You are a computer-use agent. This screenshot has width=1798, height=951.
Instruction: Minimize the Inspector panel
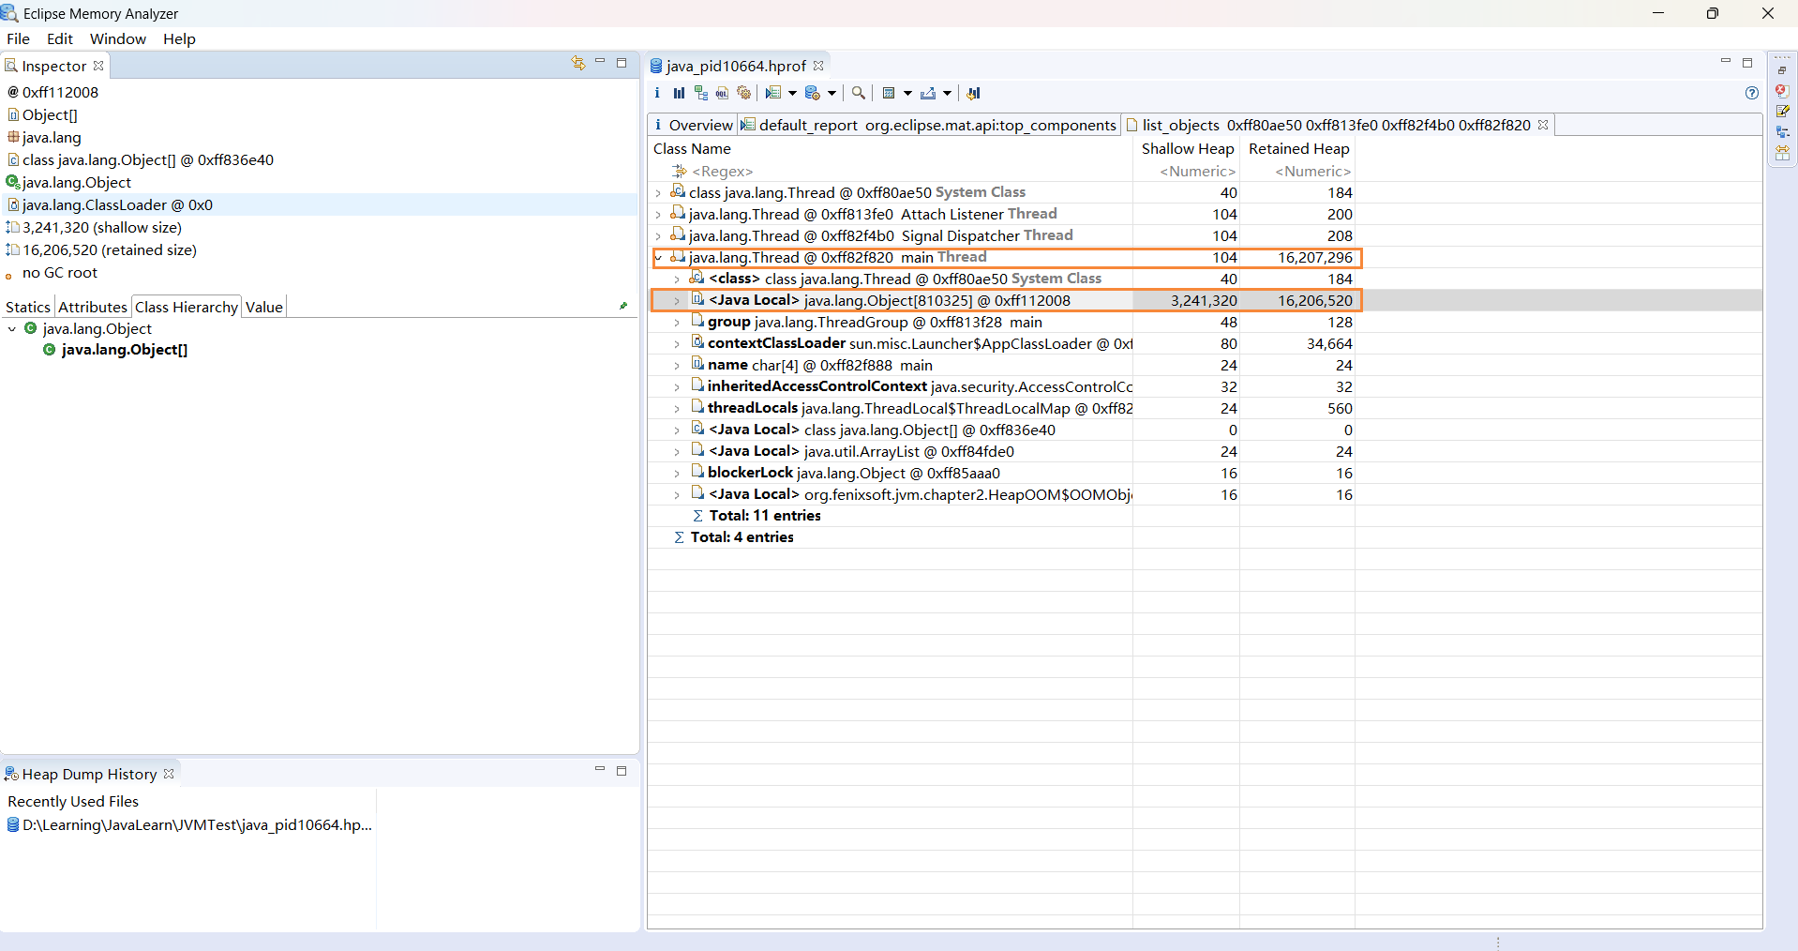coord(600,62)
